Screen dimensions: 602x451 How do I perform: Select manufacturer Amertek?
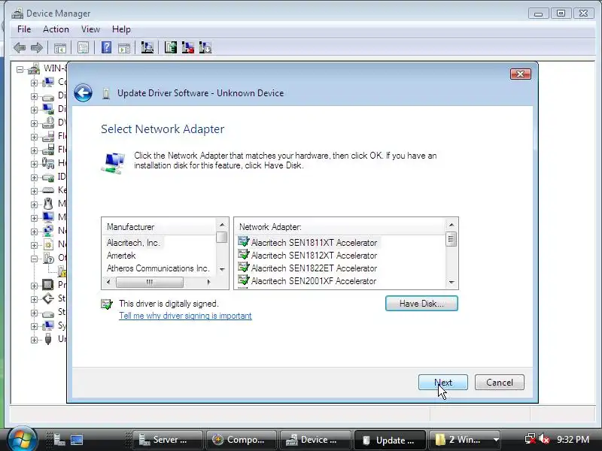click(x=121, y=256)
